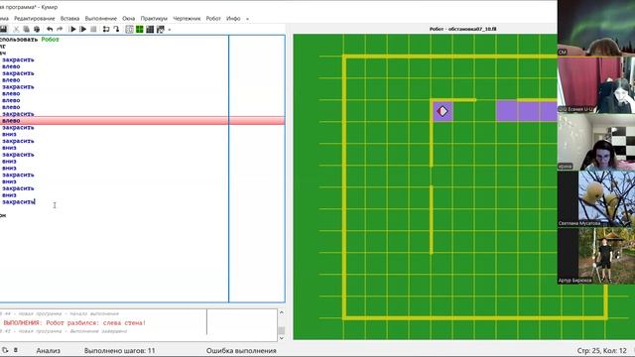Open the Вставка menu
This screenshot has height=357, width=635.
69,19
